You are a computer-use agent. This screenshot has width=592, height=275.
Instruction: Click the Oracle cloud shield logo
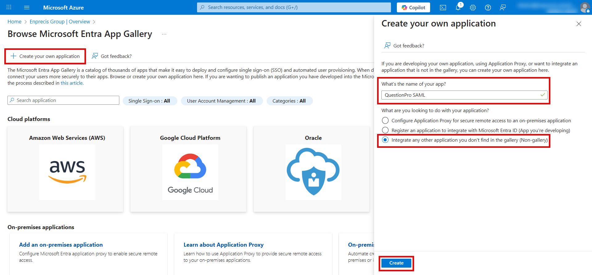tap(313, 172)
